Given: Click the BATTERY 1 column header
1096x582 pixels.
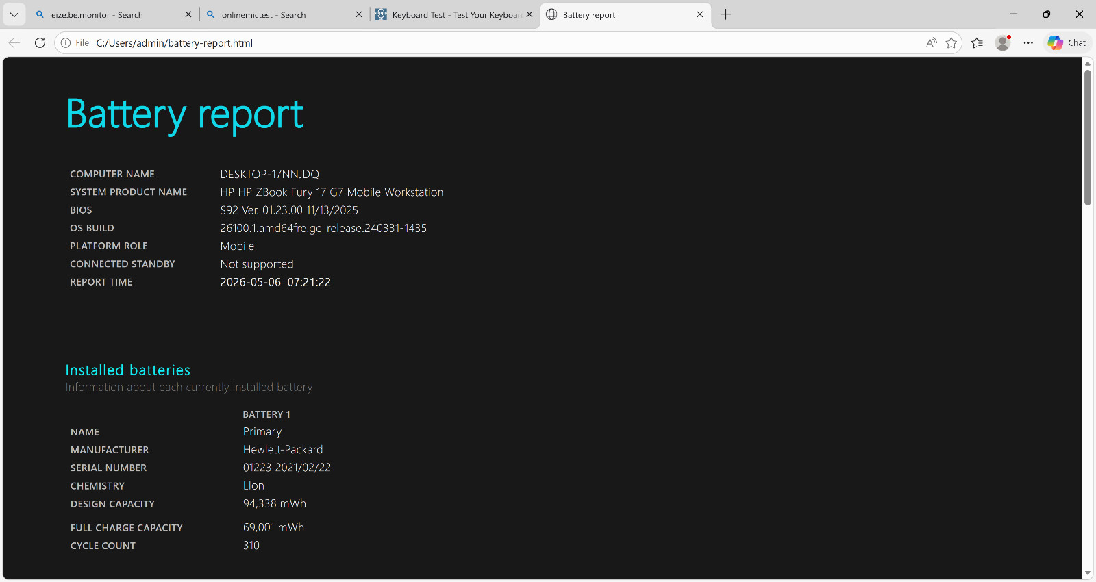Looking at the screenshot, I should click(266, 414).
